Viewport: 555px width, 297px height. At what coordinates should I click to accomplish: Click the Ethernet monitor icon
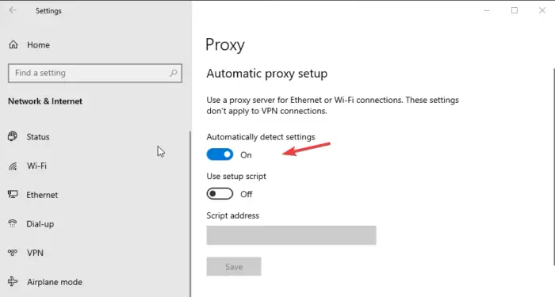[x=13, y=194]
